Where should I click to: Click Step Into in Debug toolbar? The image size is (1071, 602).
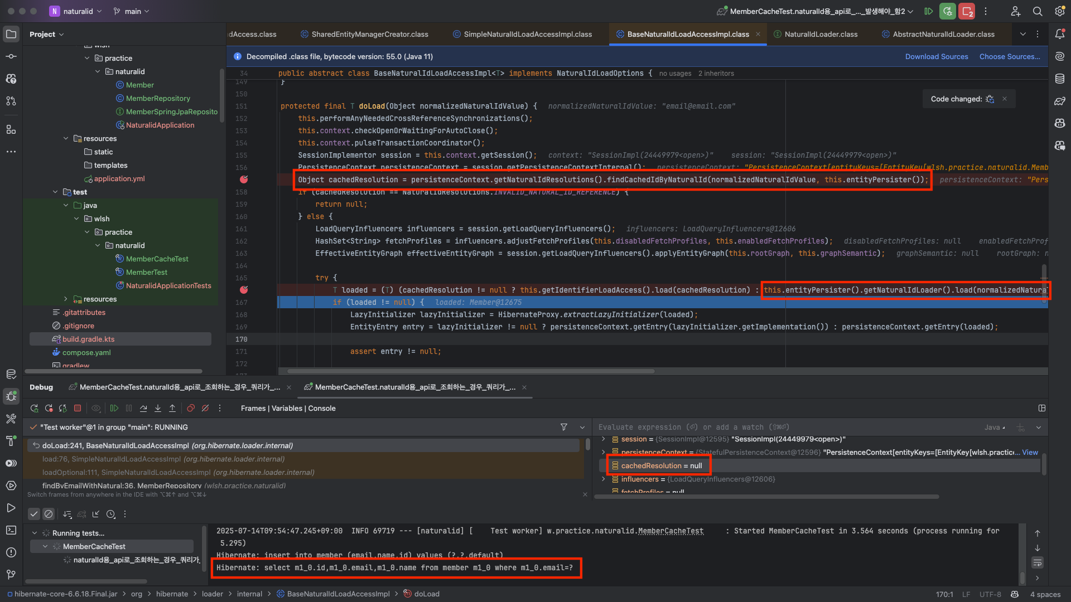pos(158,409)
